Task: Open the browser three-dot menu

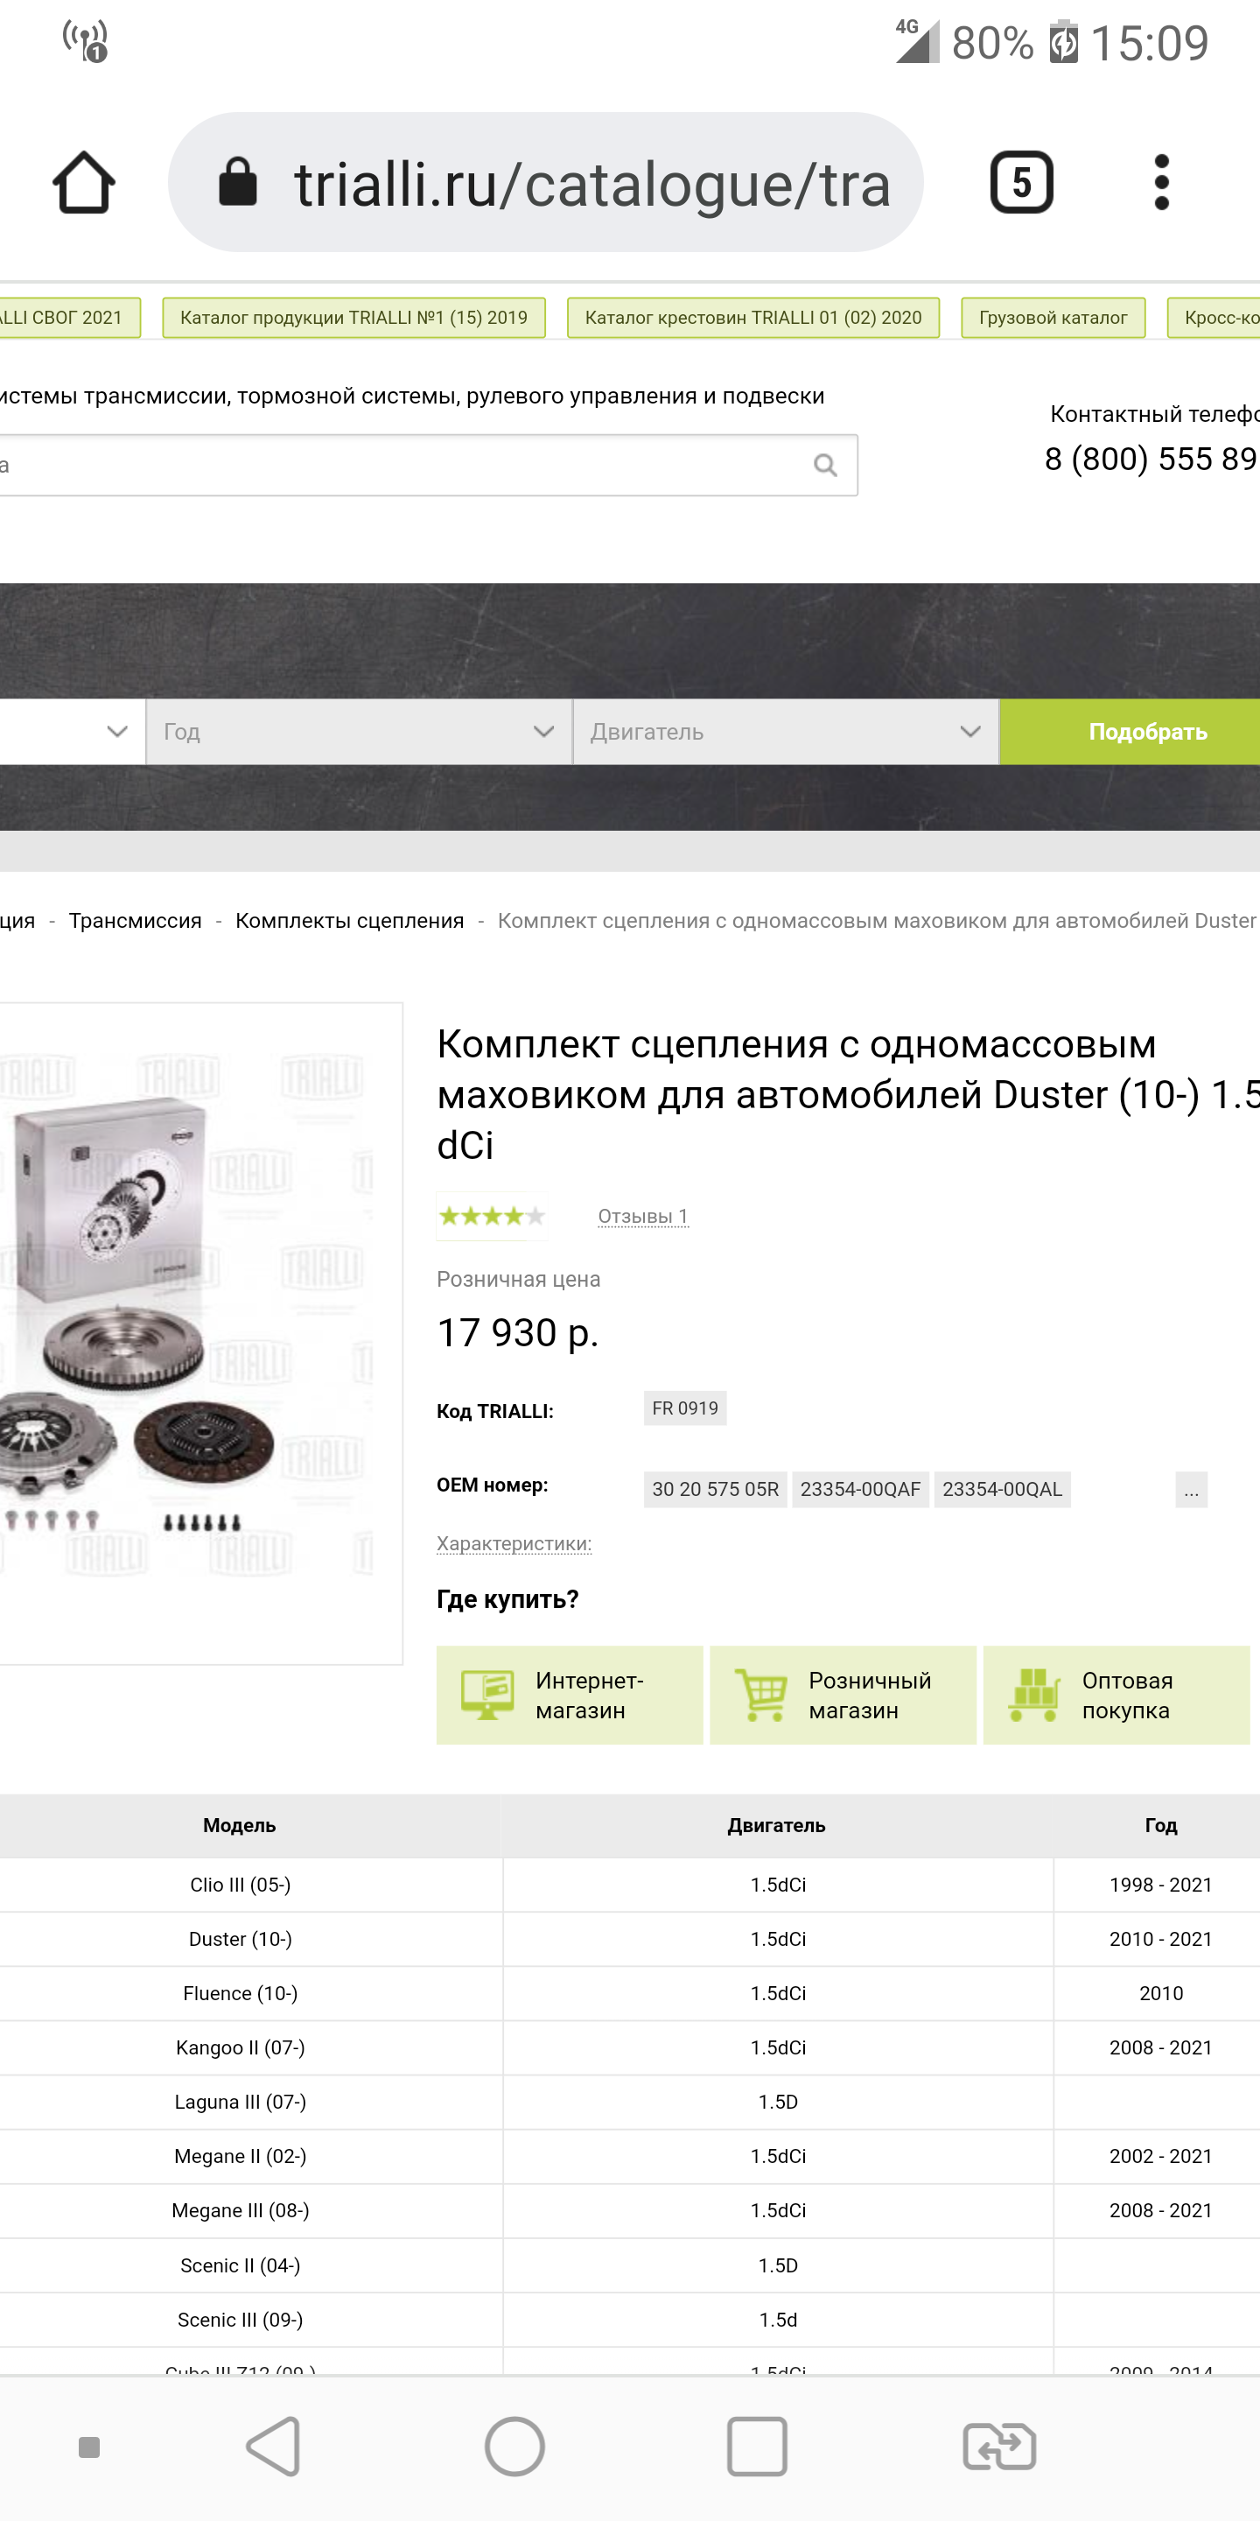Action: point(1161,182)
